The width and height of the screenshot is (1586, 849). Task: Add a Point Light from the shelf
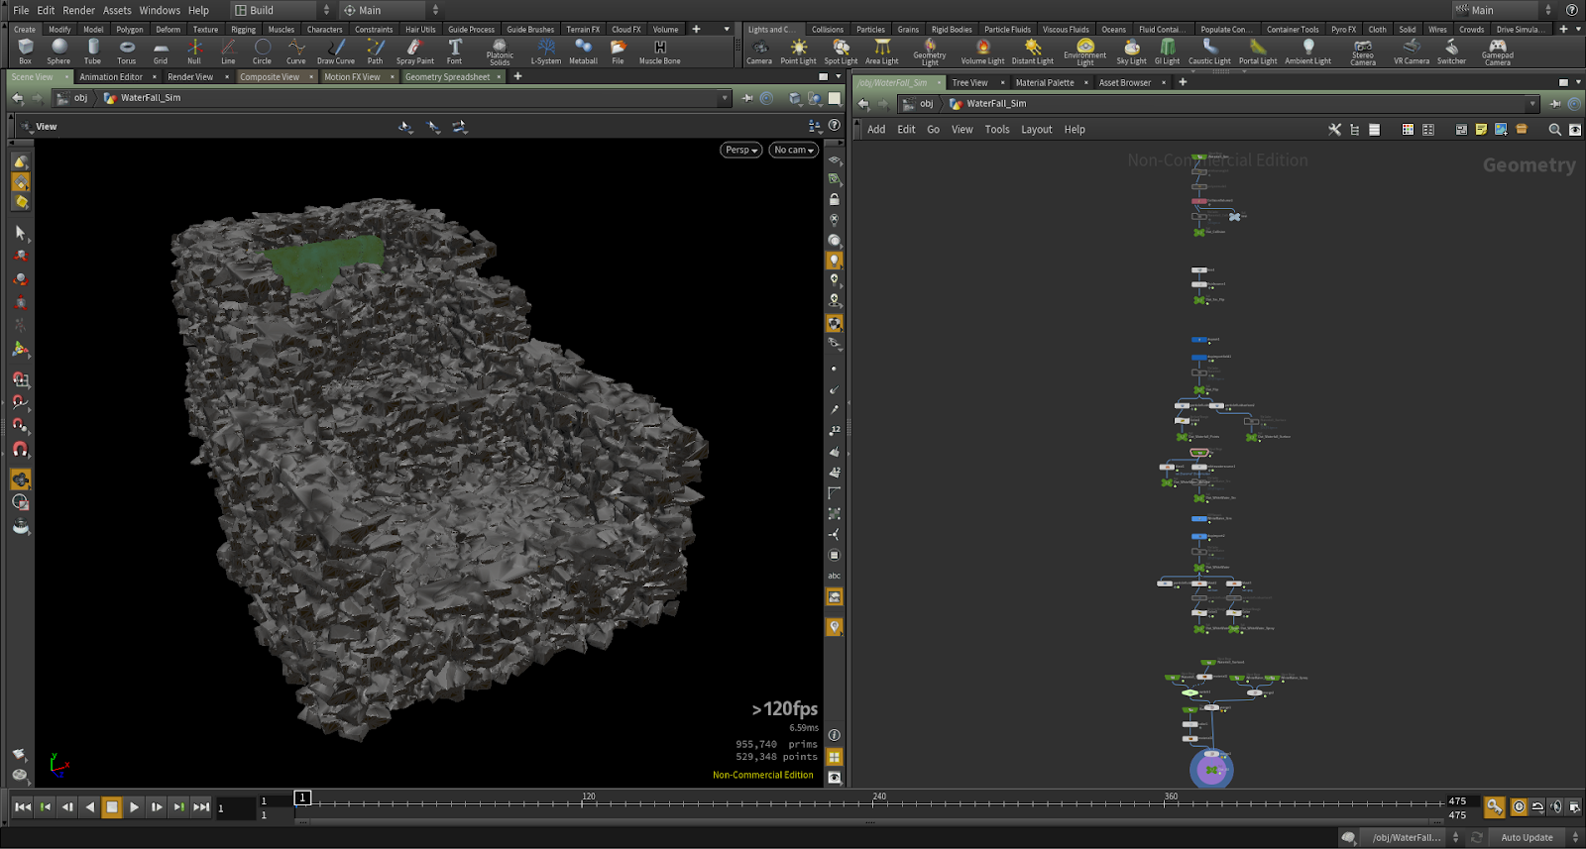click(x=798, y=51)
